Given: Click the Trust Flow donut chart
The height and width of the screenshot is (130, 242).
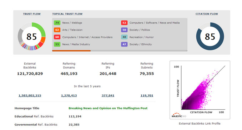Looking at the screenshot, I should pos(32,37).
